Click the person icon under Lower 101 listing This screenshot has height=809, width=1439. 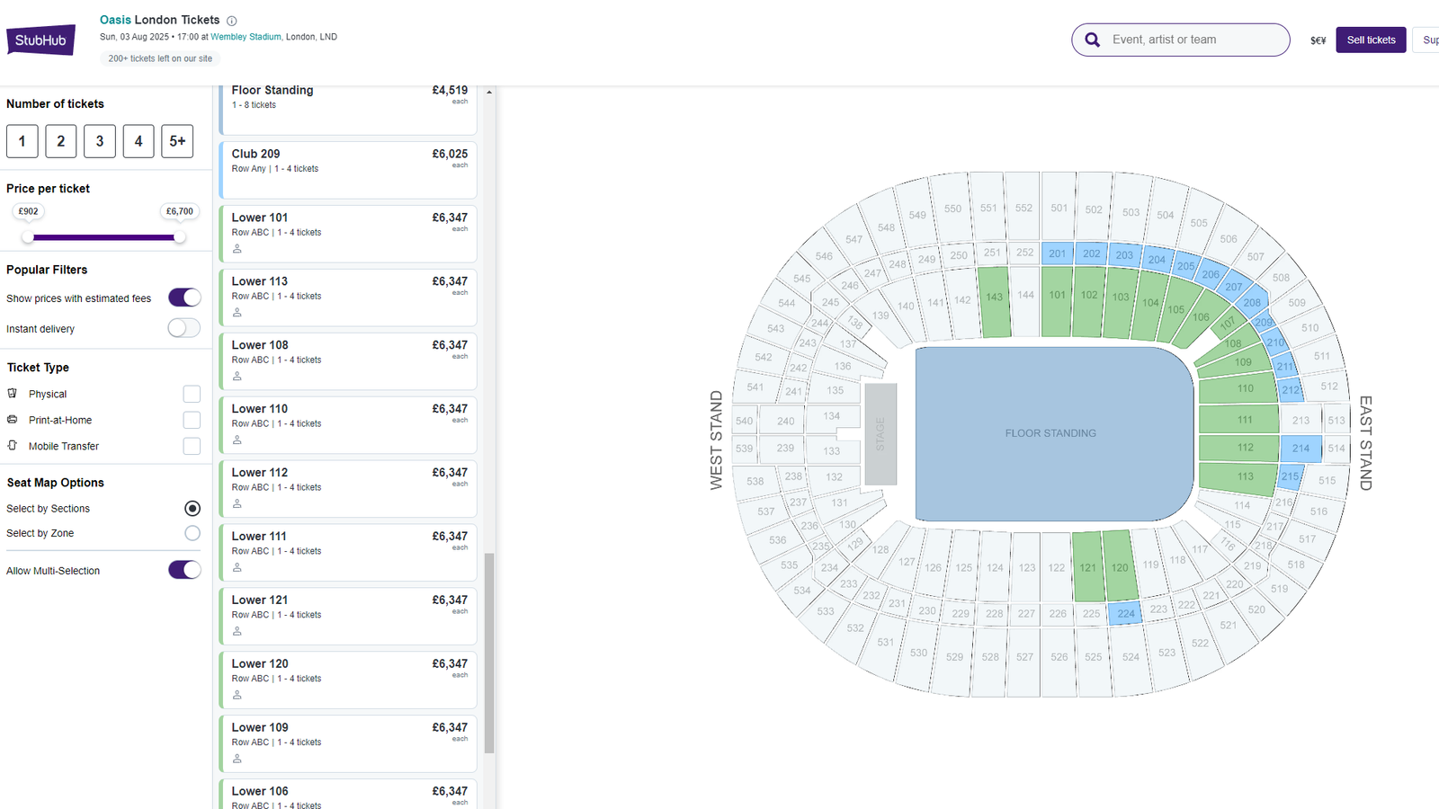[237, 249]
